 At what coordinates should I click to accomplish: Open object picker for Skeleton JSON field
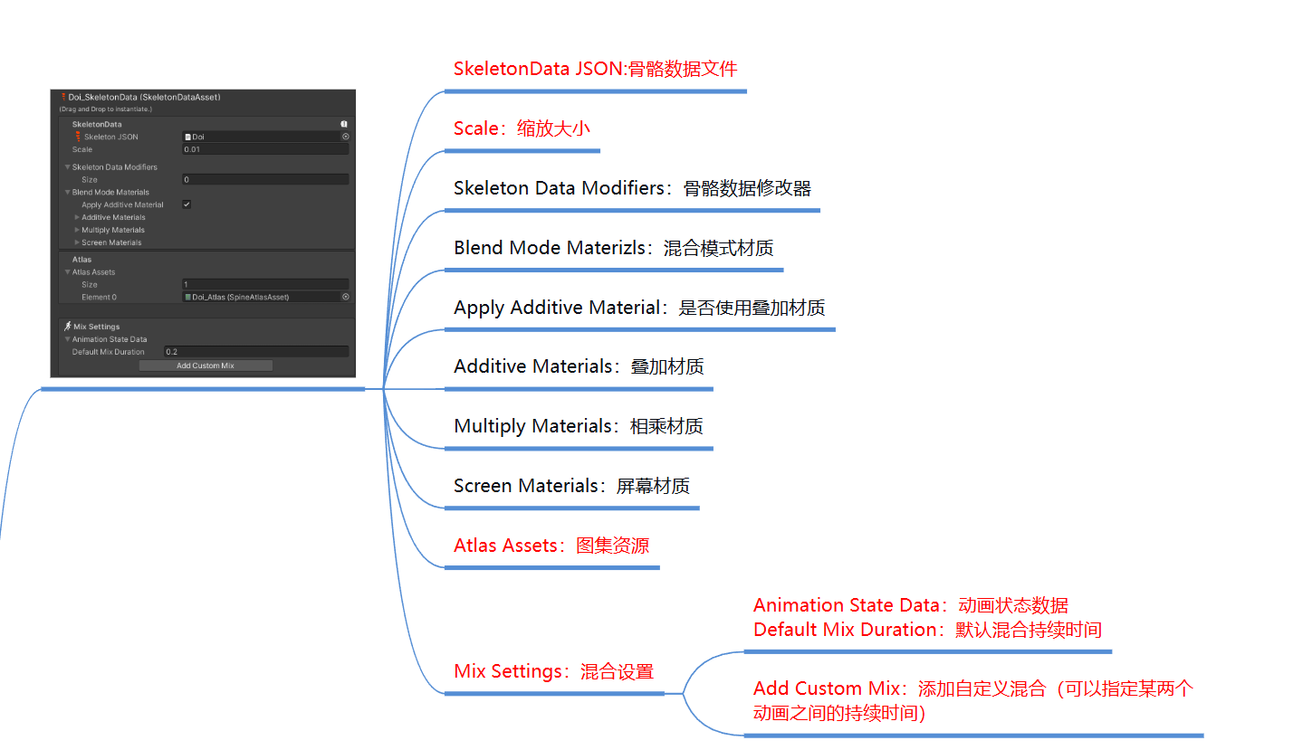[345, 137]
